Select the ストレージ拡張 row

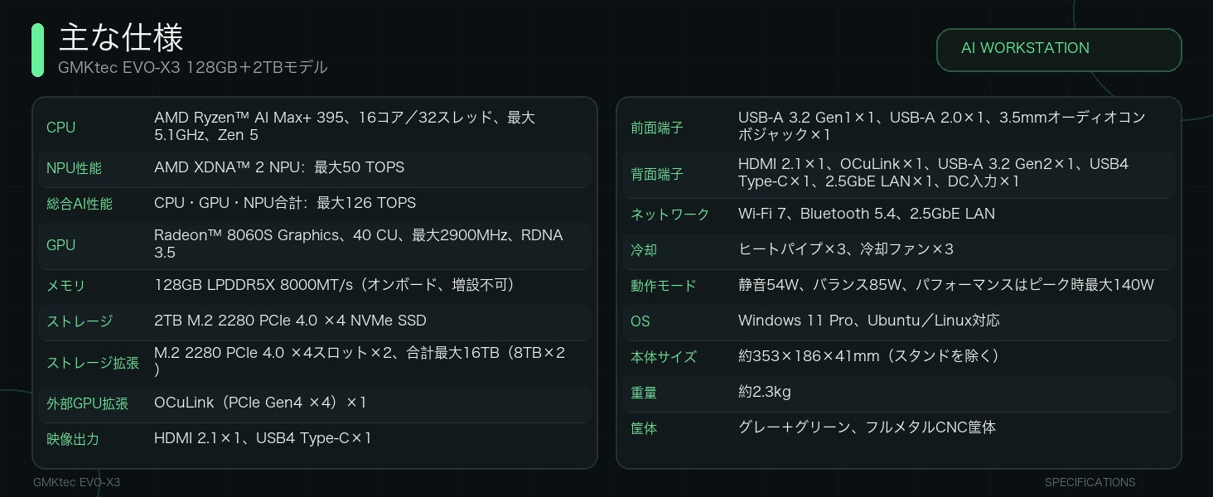point(315,363)
